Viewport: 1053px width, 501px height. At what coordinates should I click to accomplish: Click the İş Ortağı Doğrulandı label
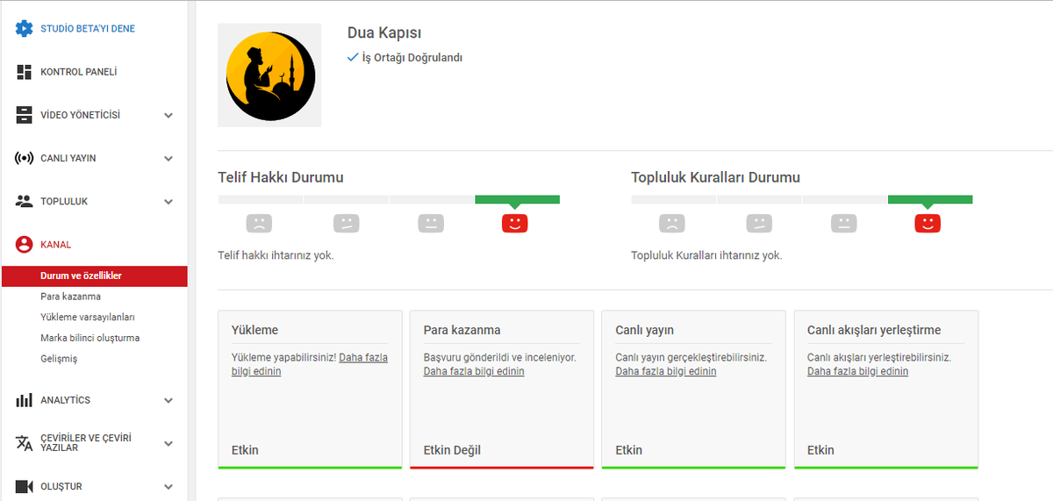(412, 58)
